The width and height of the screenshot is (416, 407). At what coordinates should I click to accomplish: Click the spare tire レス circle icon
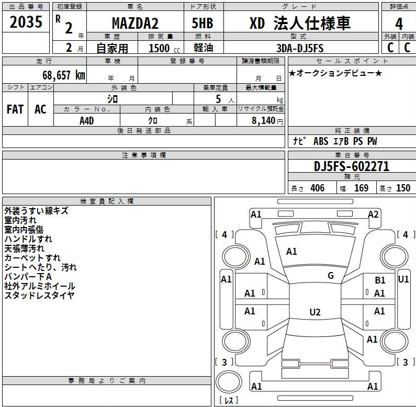coord(229,382)
